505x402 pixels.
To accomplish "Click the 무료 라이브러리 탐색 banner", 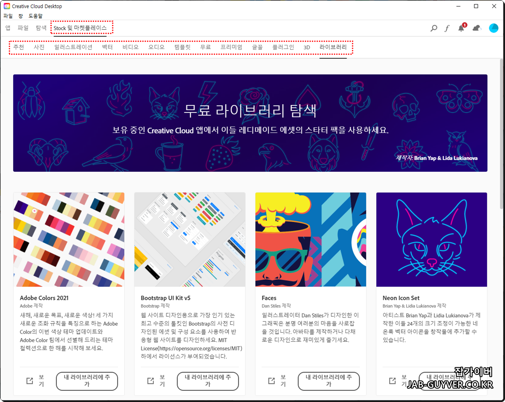I will pyautogui.click(x=250, y=123).
